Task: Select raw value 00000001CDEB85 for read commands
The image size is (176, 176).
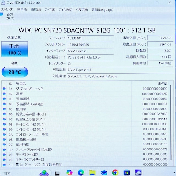Action: [155, 124]
